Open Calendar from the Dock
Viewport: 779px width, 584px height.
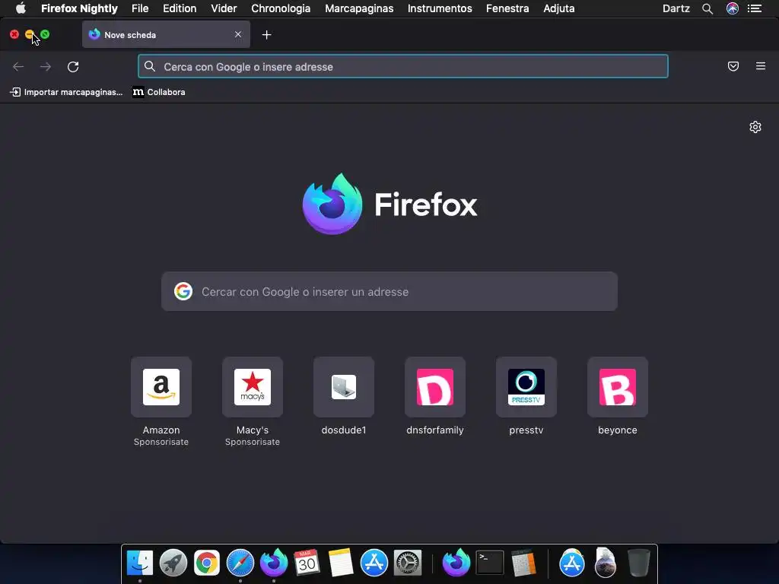click(307, 563)
